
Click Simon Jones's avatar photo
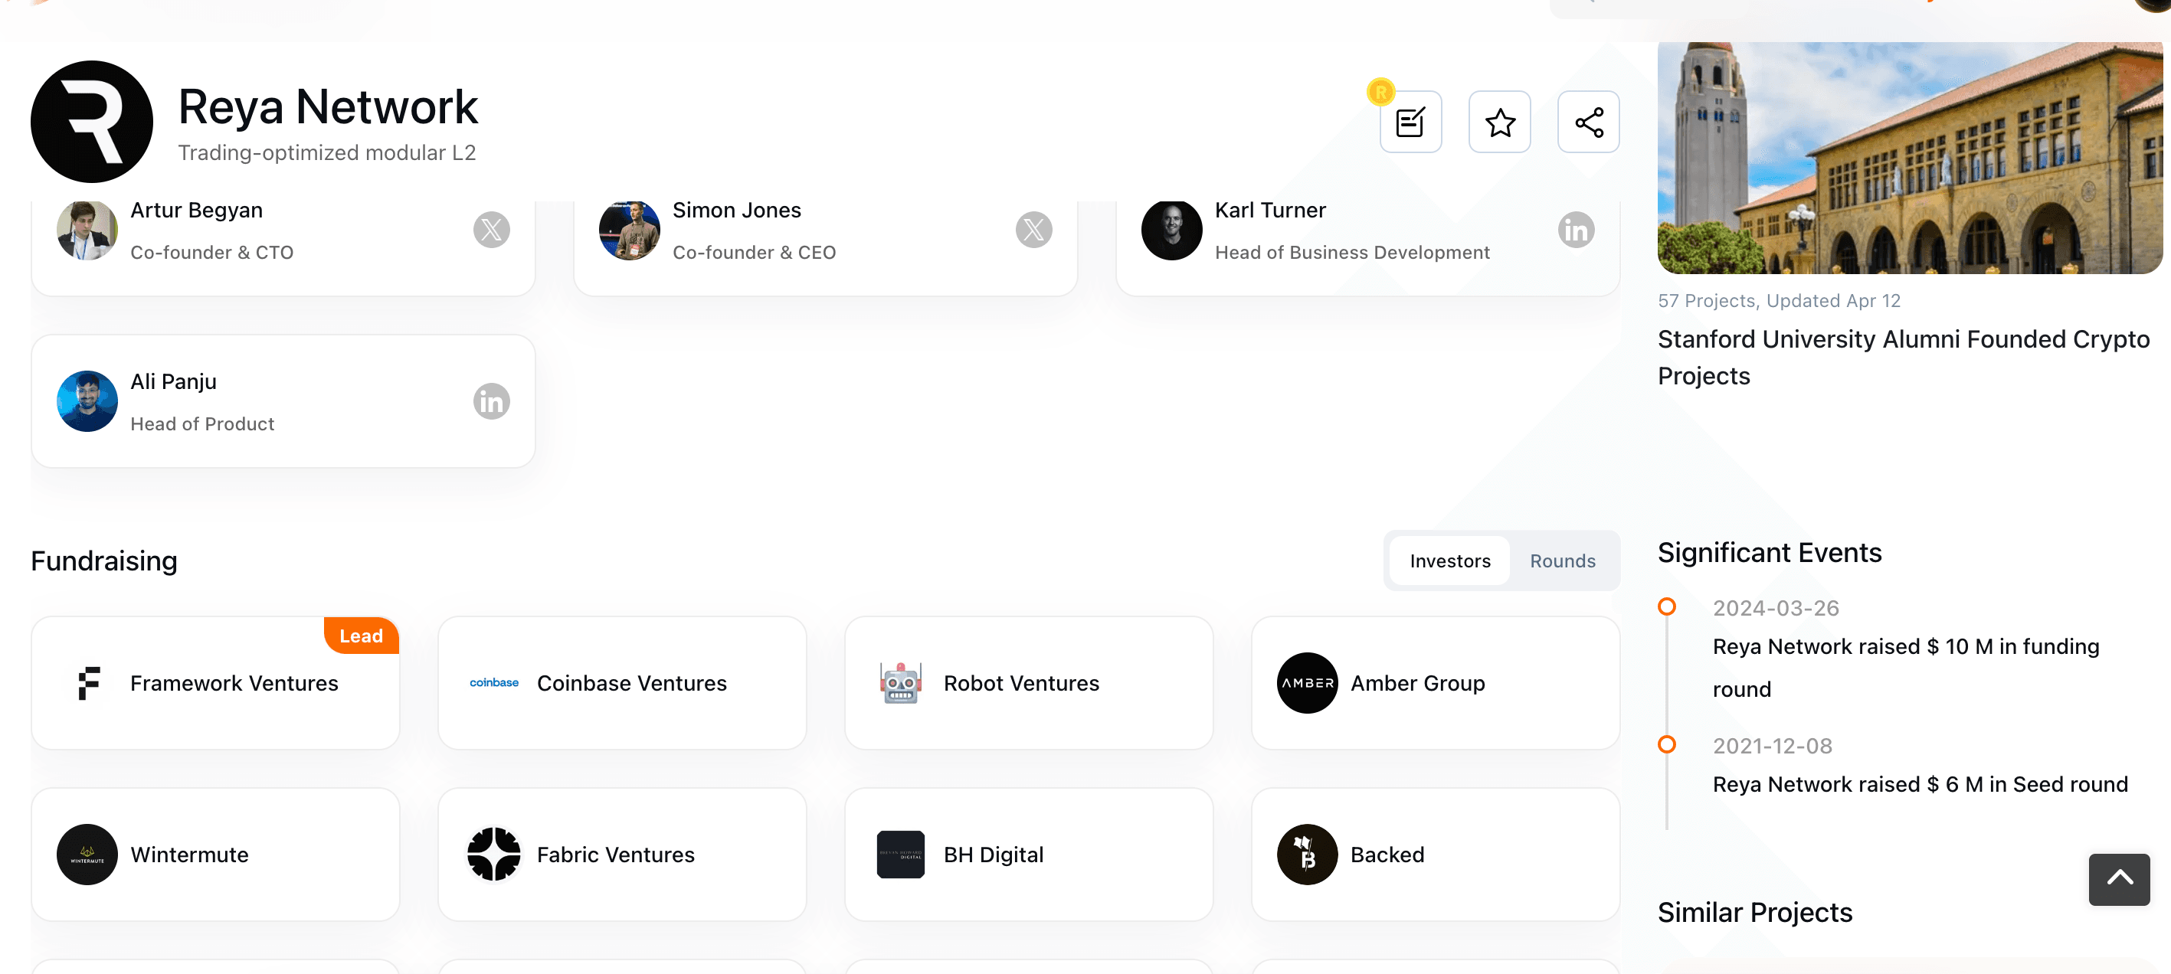click(x=629, y=229)
